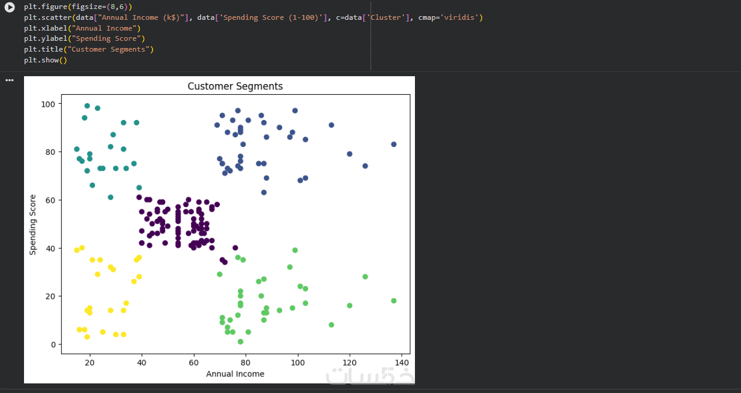The width and height of the screenshot is (741, 393).
Task: Click the 0 tick on the y-axis
Action: tap(53, 344)
